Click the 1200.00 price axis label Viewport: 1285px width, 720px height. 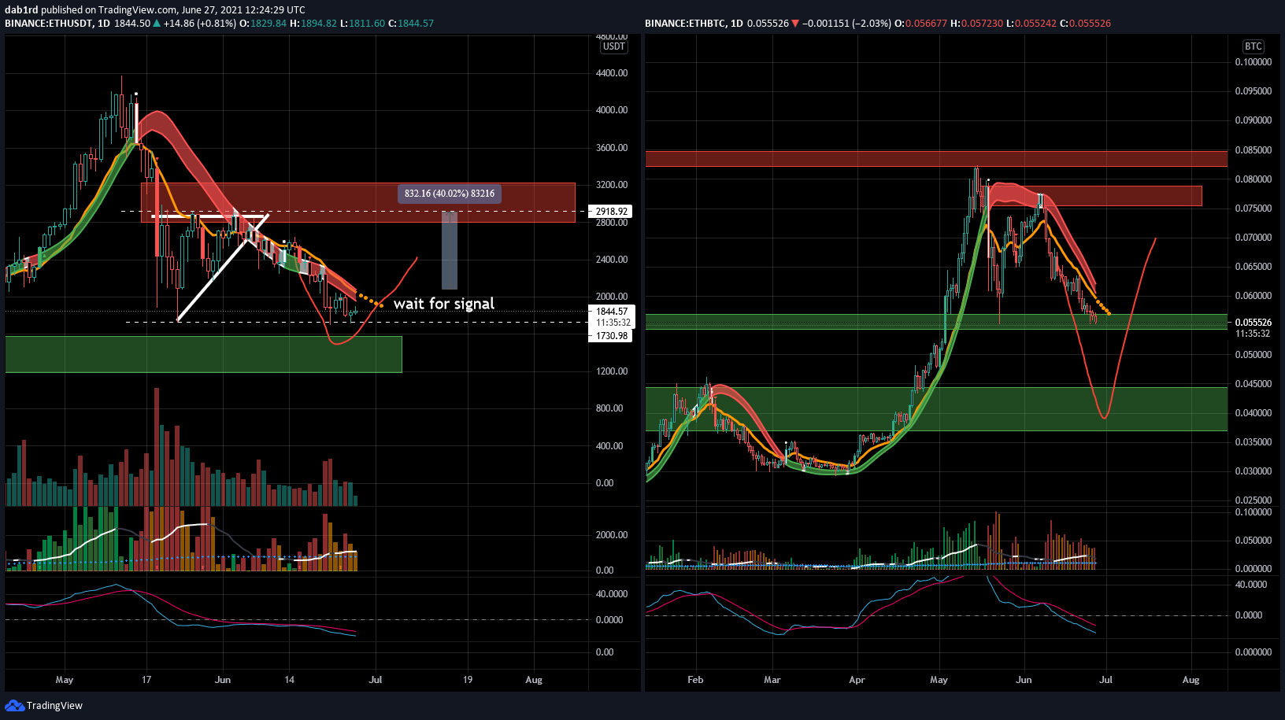(x=612, y=371)
